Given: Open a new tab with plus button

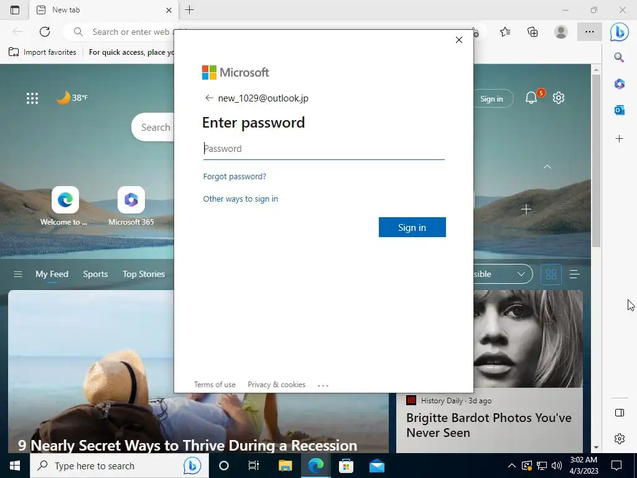Looking at the screenshot, I should (189, 10).
